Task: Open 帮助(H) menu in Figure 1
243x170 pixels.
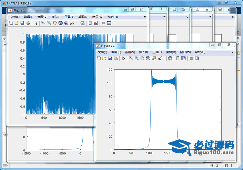Action: tap(112, 17)
